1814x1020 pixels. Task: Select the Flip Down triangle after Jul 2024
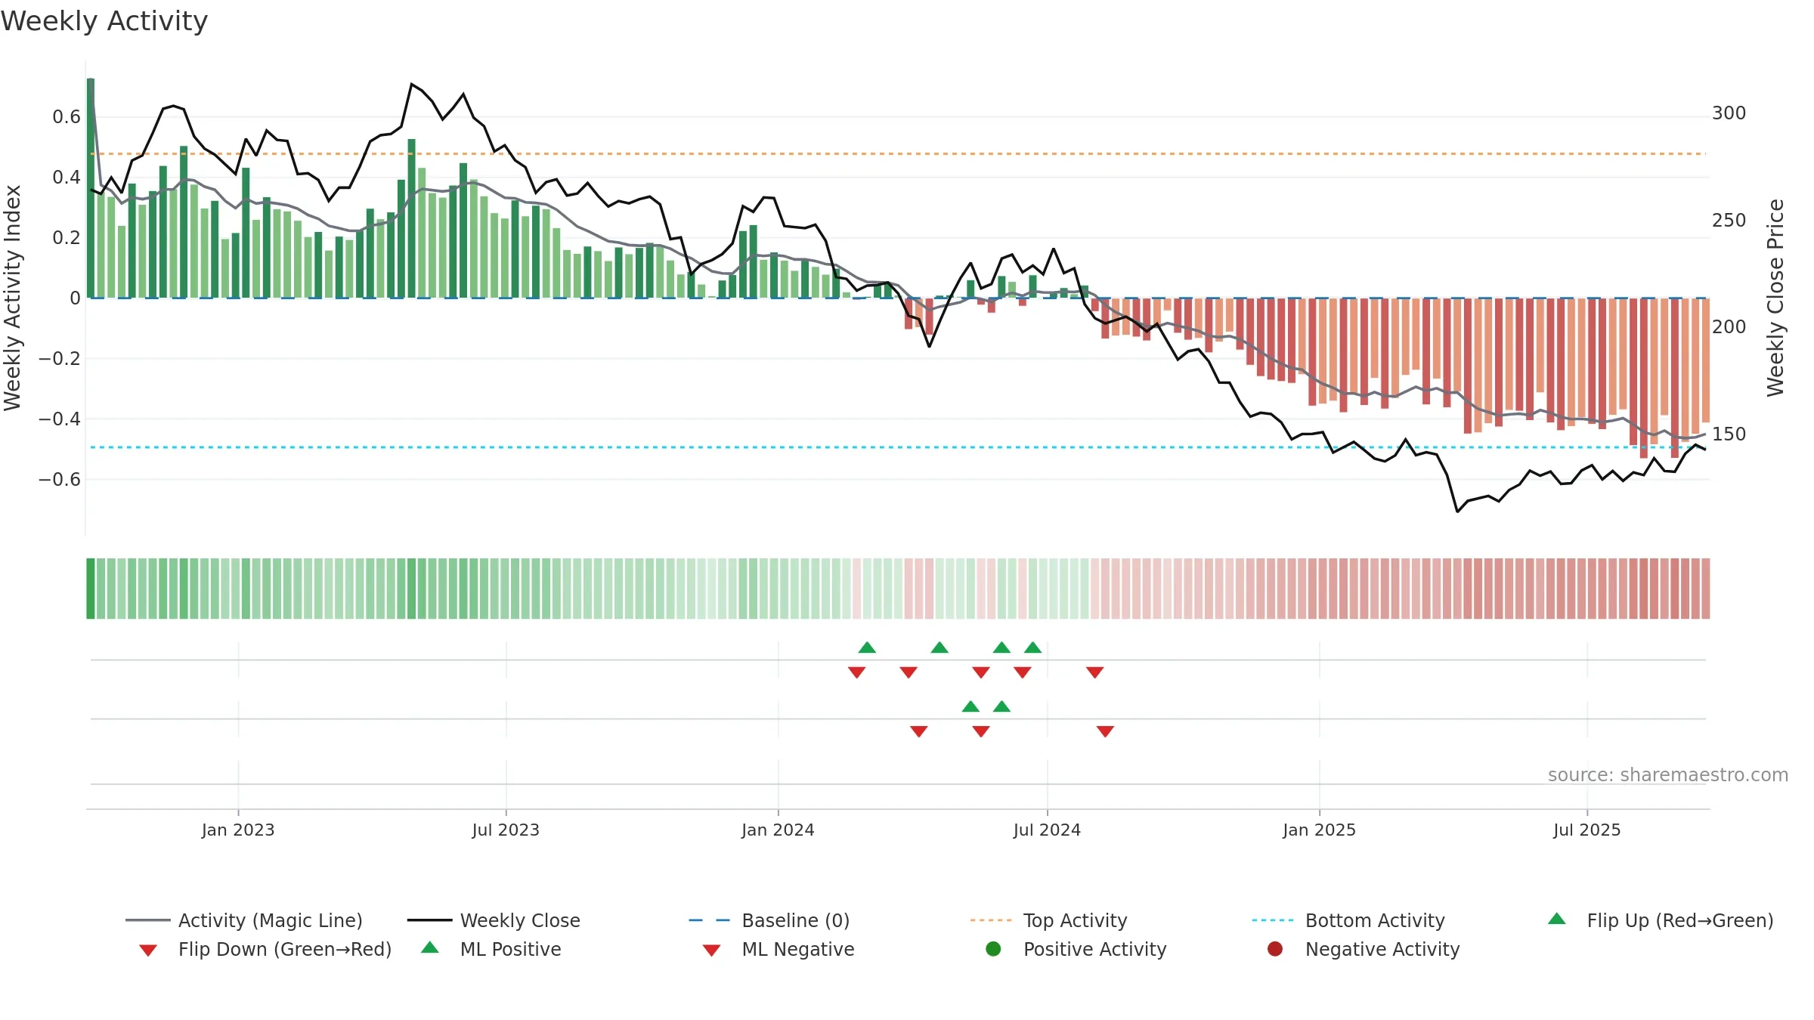point(1094,672)
